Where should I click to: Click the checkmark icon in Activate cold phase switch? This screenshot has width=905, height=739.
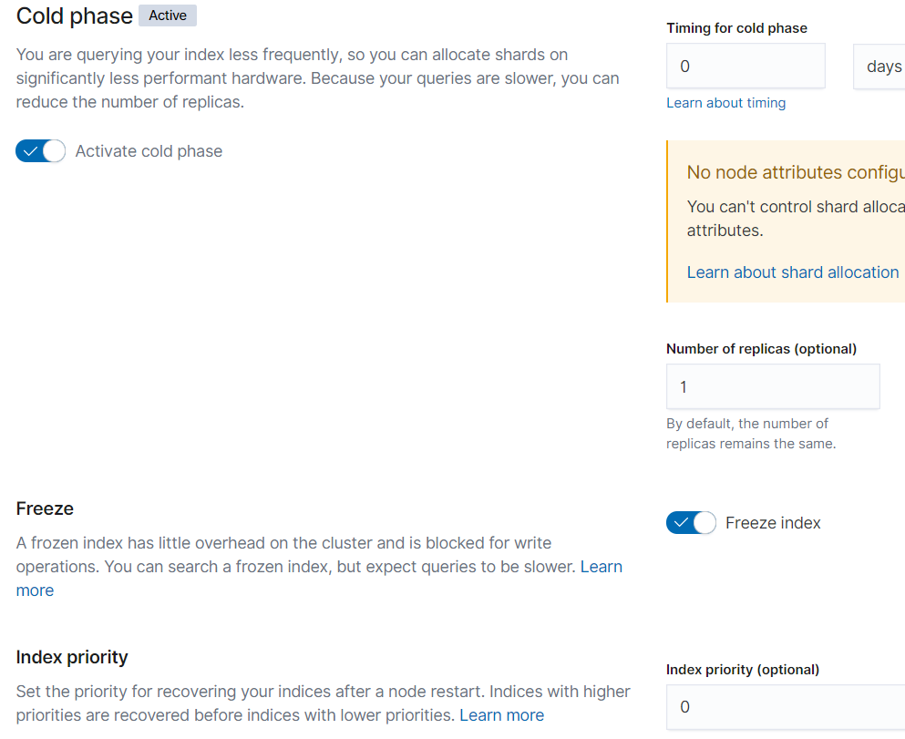tap(30, 151)
